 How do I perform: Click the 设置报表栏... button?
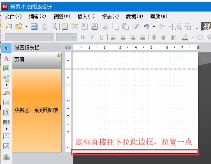click(x=30, y=48)
